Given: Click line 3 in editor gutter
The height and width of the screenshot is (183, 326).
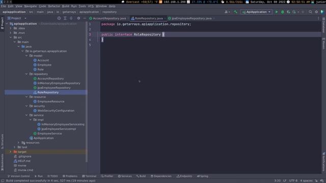Looking at the screenshot, I should click(x=90, y=35).
